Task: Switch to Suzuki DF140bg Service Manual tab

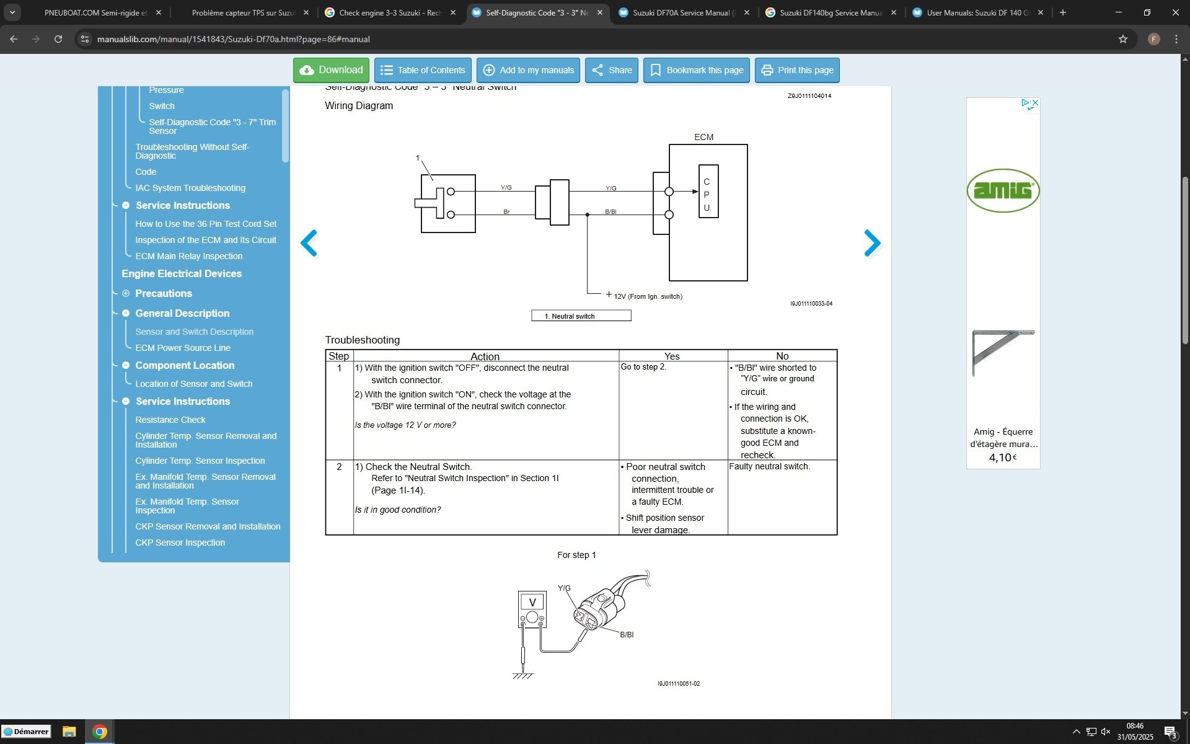Action: (x=831, y=12)
